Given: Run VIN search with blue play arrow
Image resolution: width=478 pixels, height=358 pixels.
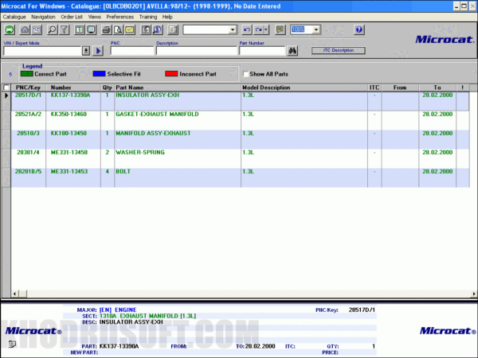Looking at the screenshot, I should pyautogui.click(x=98, y=51).
